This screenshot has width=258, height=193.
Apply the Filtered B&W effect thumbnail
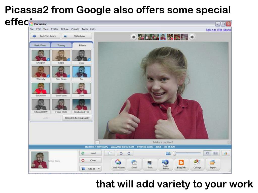click(41, 105)
